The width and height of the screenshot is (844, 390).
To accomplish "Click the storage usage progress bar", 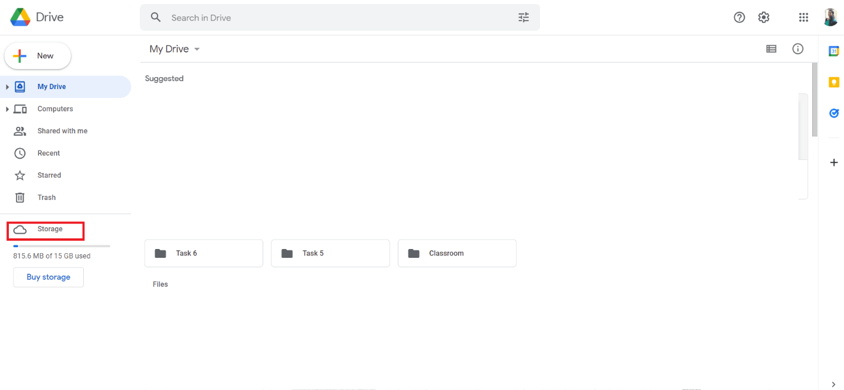I will click(61, 245).
